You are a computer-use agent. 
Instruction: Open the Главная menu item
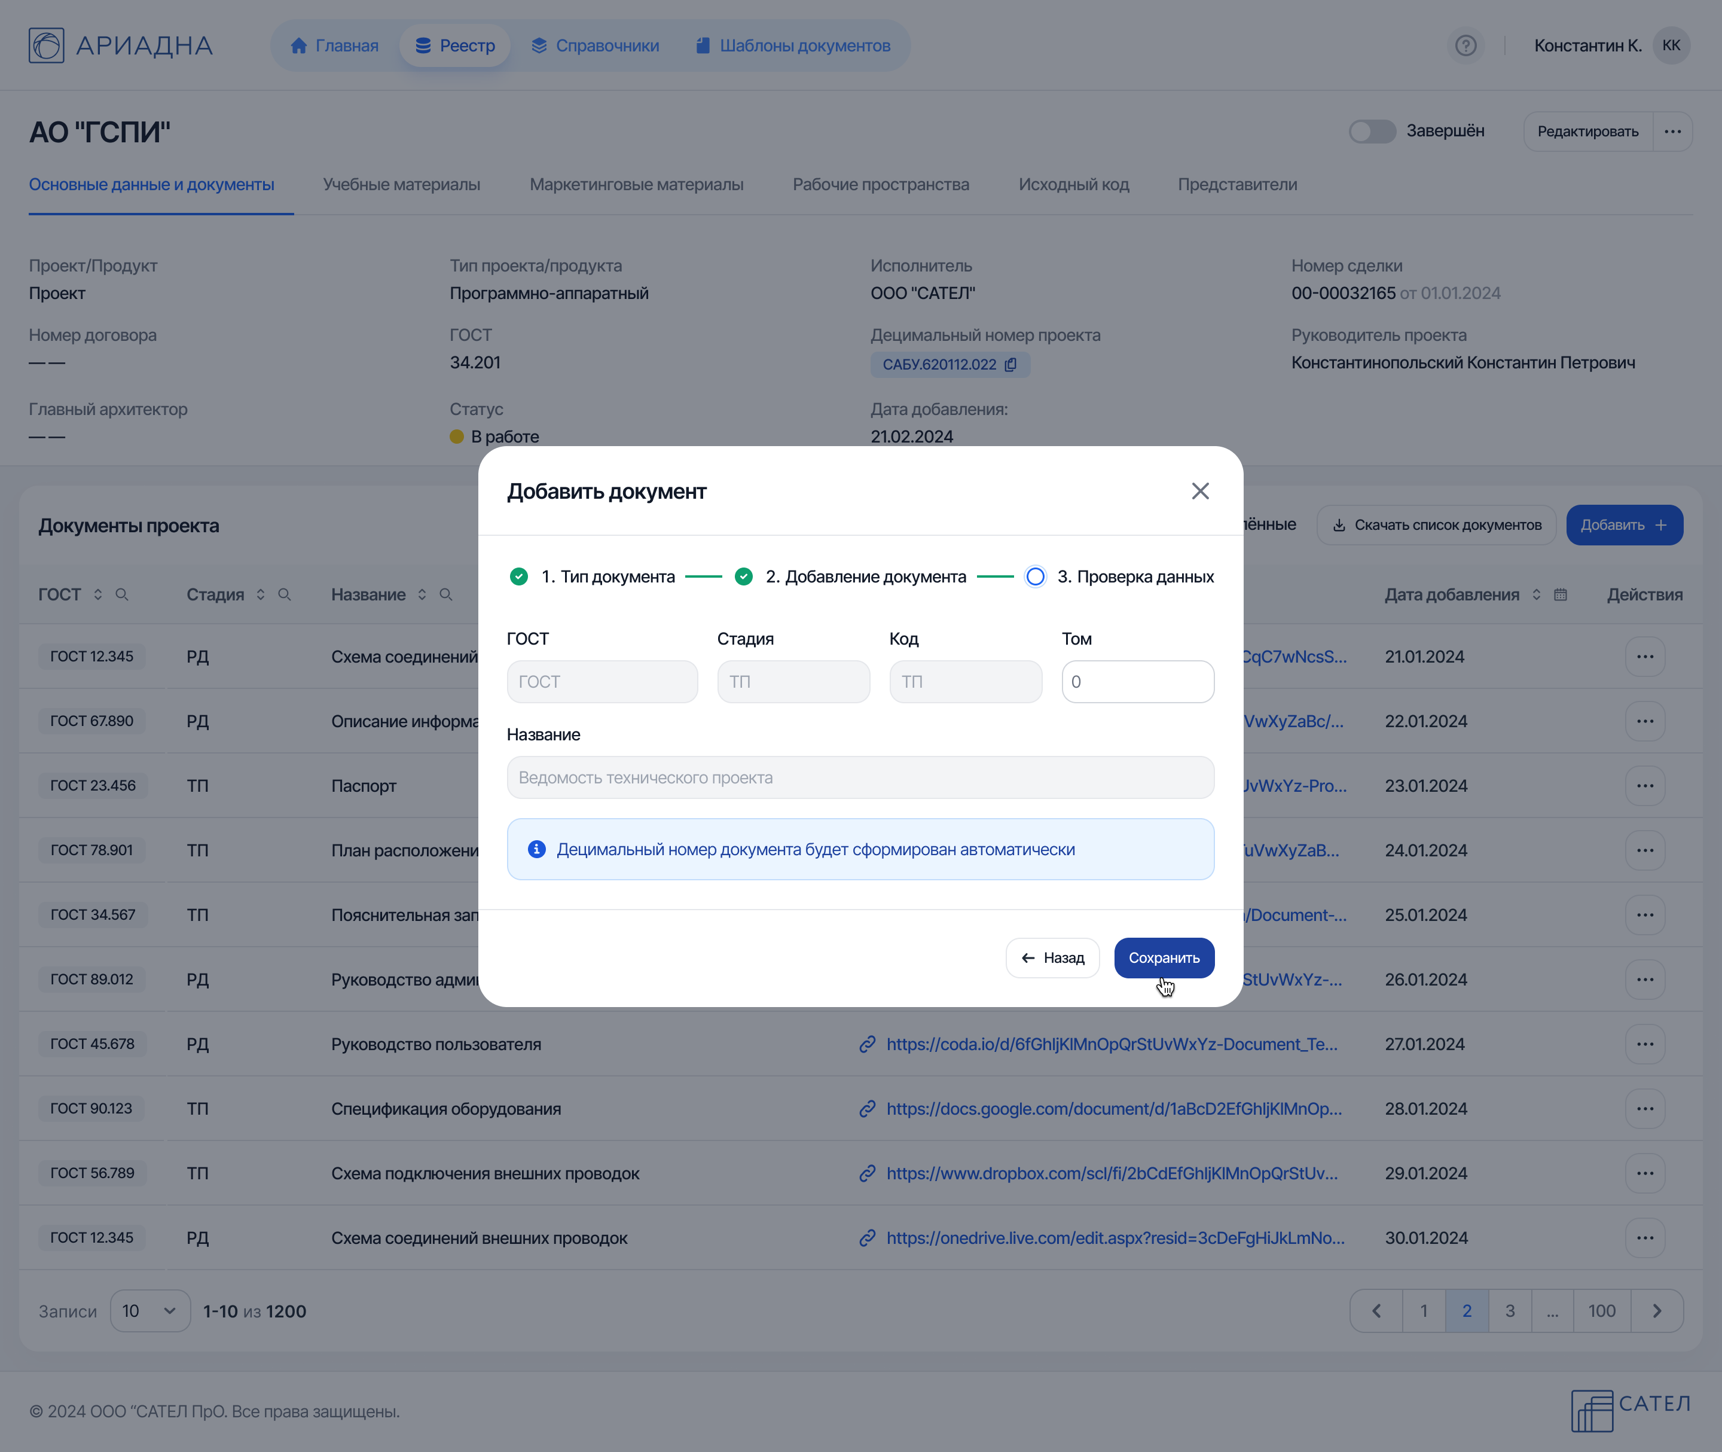(x=335, y=45)
